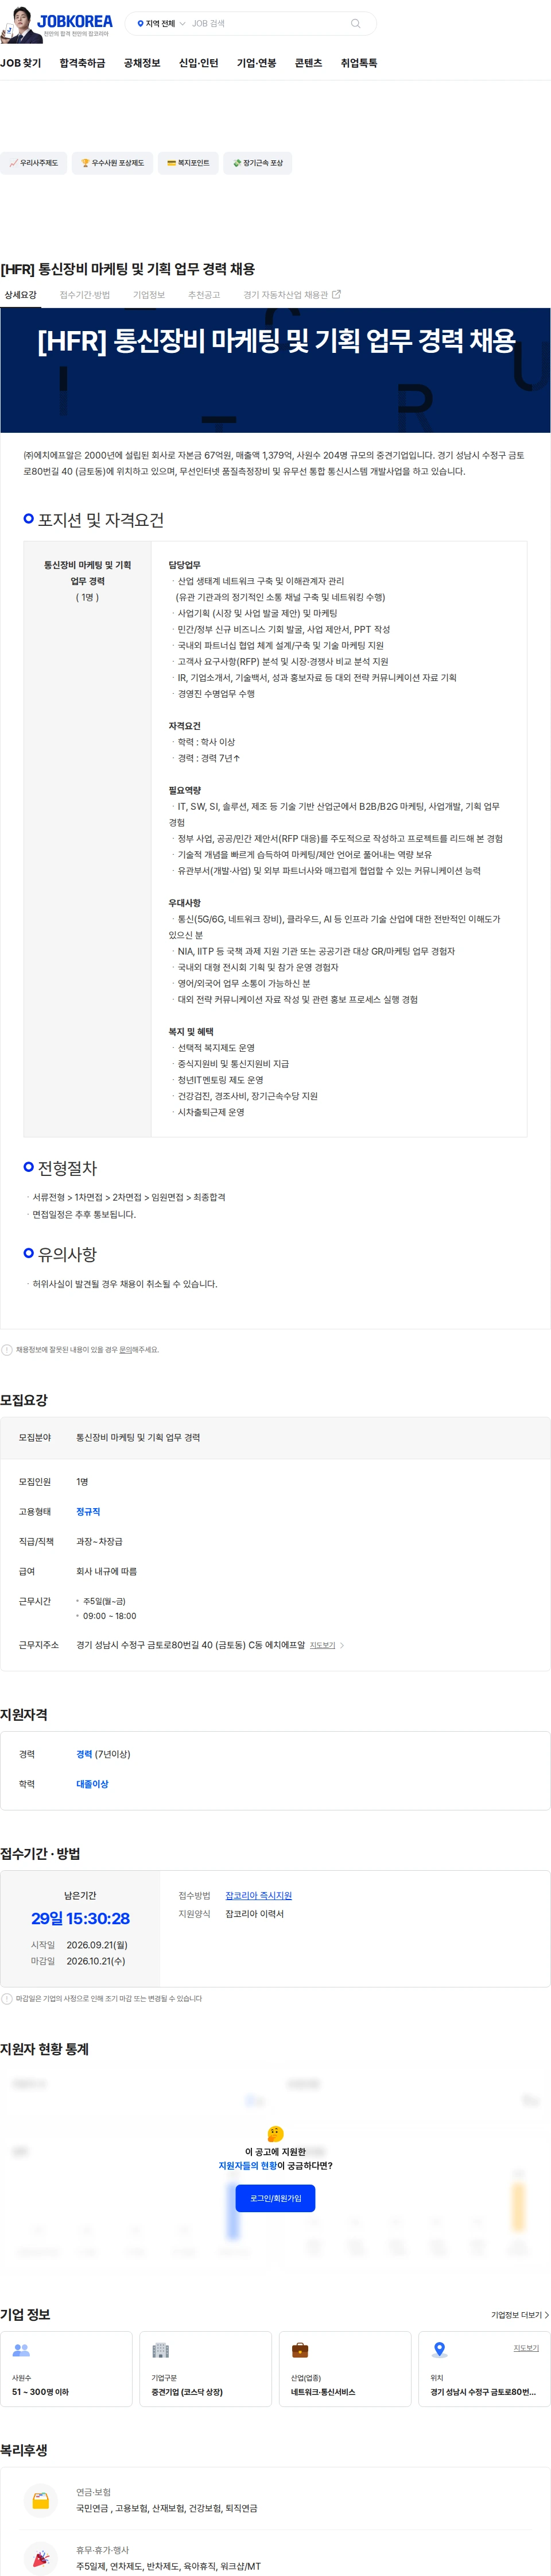
Task: Click the 기업구분 building icon
Action: [x=161, y=2350]
